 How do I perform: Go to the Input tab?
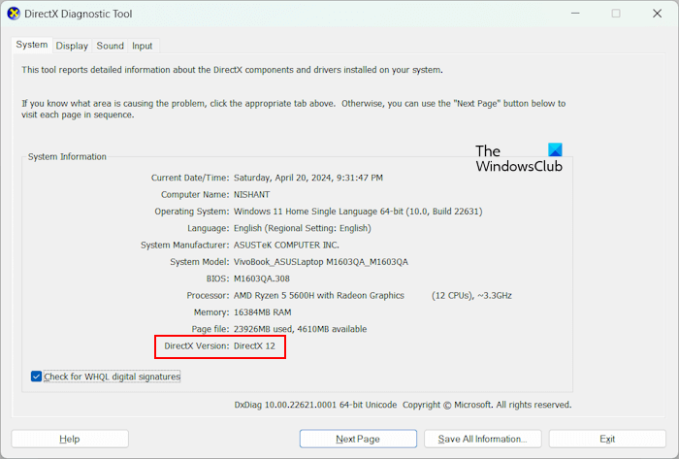[x=143, y=46]
